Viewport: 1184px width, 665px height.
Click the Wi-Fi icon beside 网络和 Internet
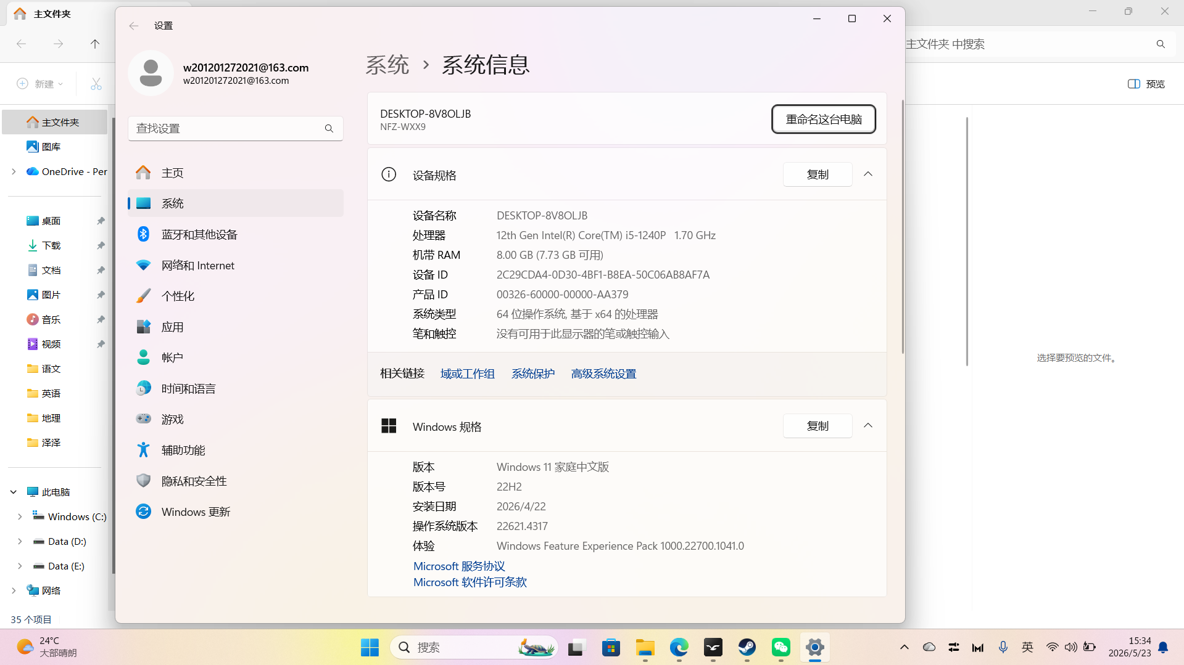tap(143, 265)
